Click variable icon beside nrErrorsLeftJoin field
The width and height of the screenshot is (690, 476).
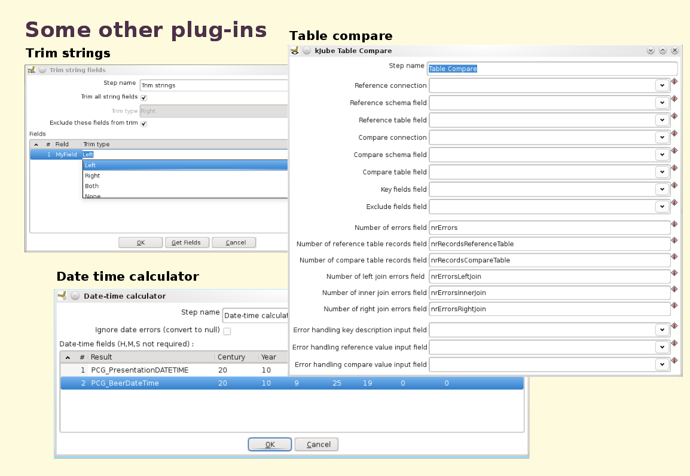point(674,273)
